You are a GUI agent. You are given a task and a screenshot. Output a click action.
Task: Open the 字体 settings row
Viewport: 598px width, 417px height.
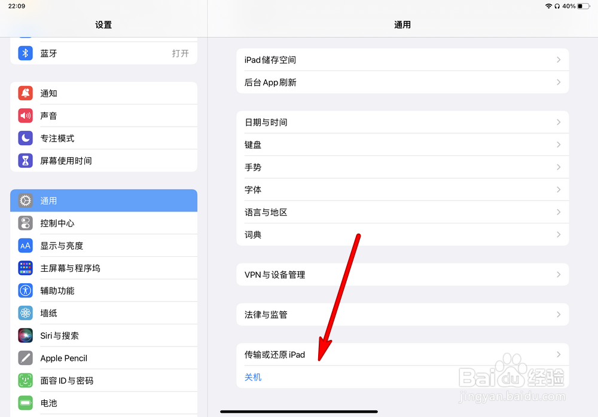coord(402,189)
